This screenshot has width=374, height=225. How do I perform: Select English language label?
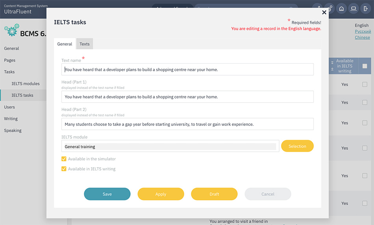pyautogui.click(x=361, y=25)
